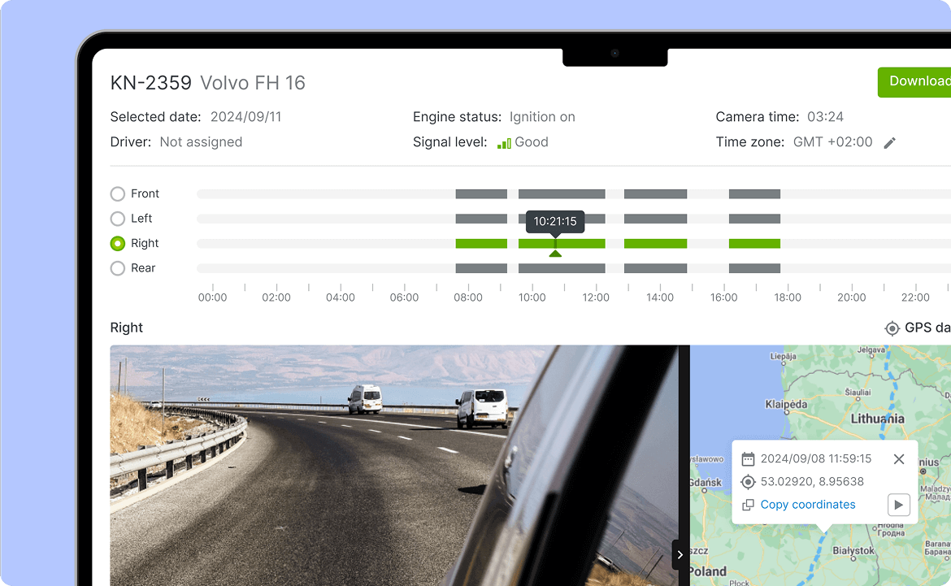Image resolution: width=951 pixels, height=586 pixels.
Task: Click the GPS data target icon
Action: [892, 328]
